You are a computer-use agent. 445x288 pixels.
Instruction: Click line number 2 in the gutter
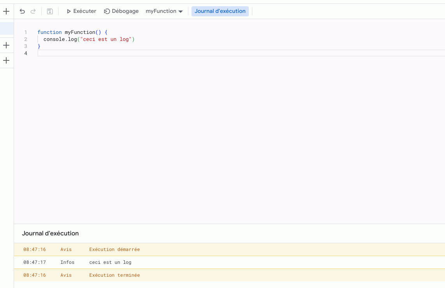coord(26,39)
